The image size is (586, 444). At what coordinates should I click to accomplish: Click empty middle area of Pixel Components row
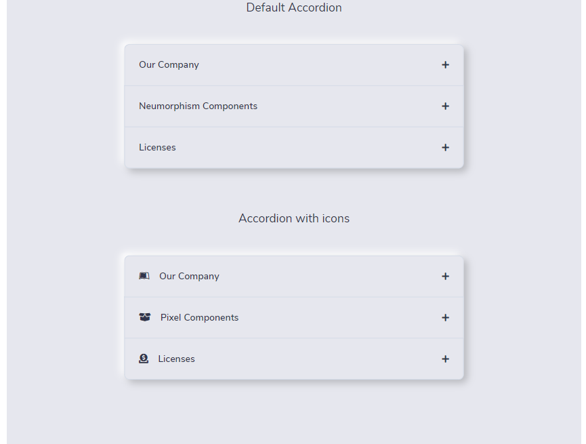(x=339, y=318)
